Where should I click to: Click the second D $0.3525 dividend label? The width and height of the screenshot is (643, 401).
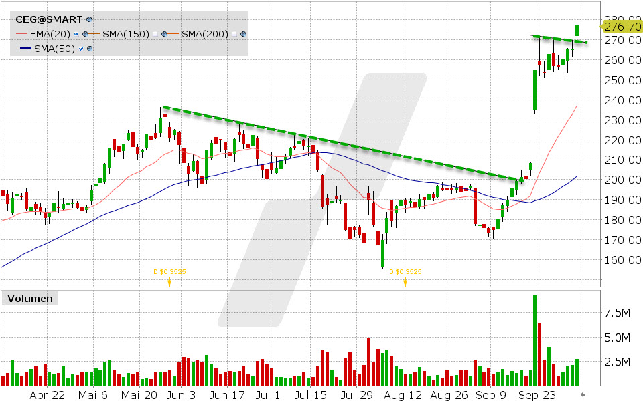click(x=405, y=271)
